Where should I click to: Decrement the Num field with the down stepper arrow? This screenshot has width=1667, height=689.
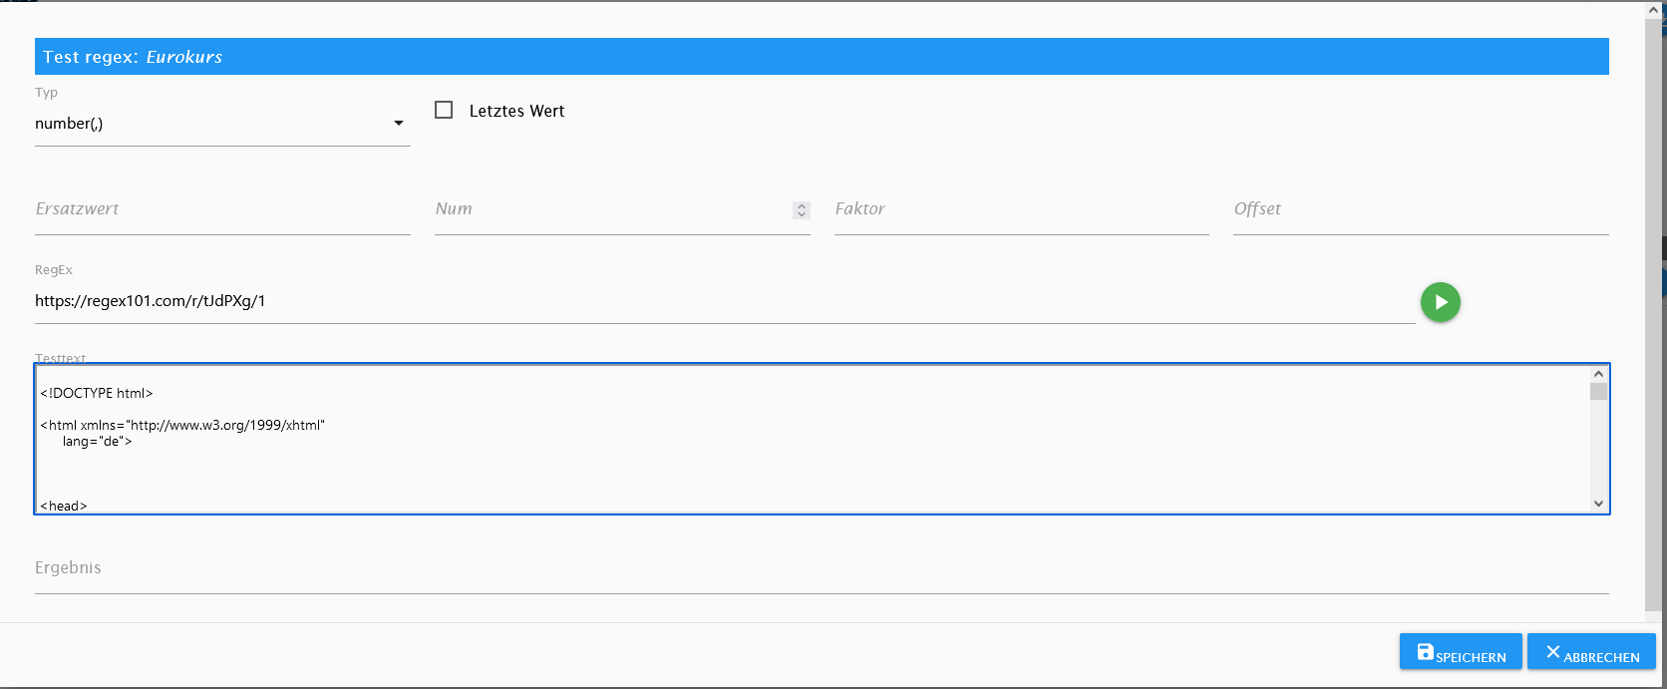coord(801,213)
